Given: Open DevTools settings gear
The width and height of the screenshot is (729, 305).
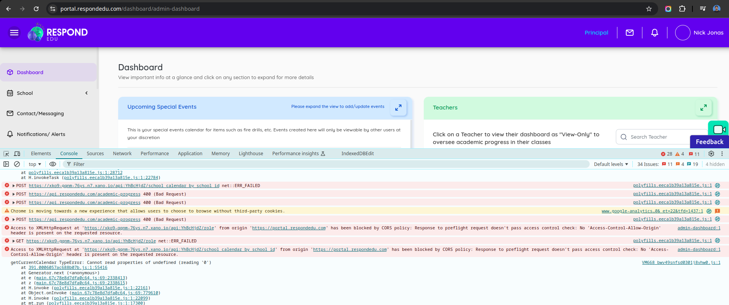Looking at the screenshot, I should point(711,154).
